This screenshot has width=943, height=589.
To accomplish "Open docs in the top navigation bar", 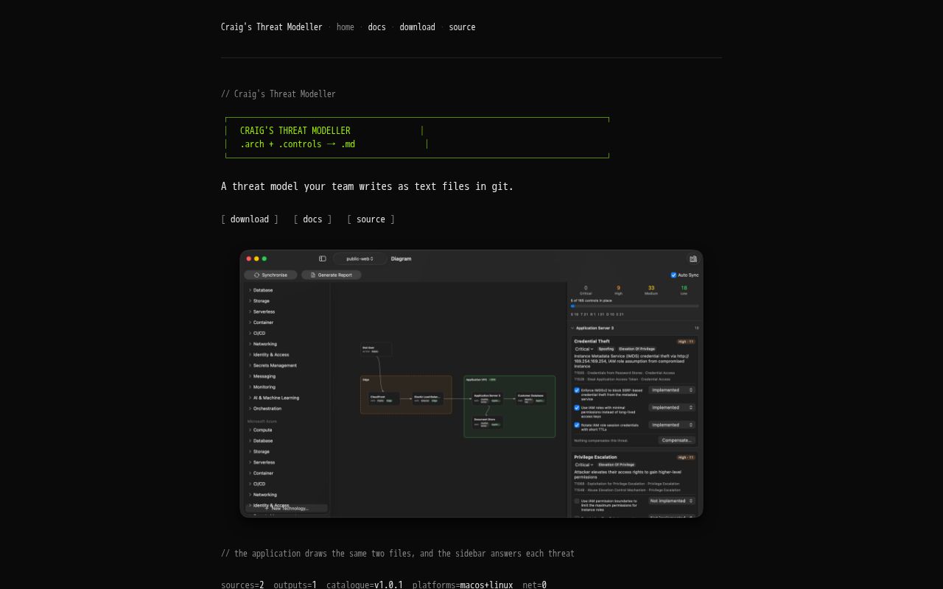I will click(376, 27).
